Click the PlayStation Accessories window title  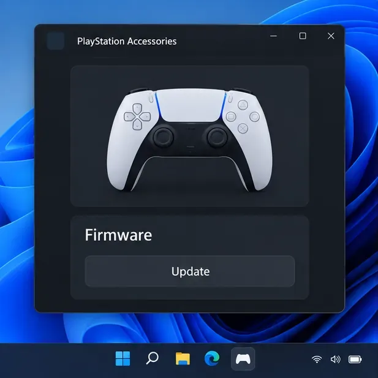pos(127,41)
